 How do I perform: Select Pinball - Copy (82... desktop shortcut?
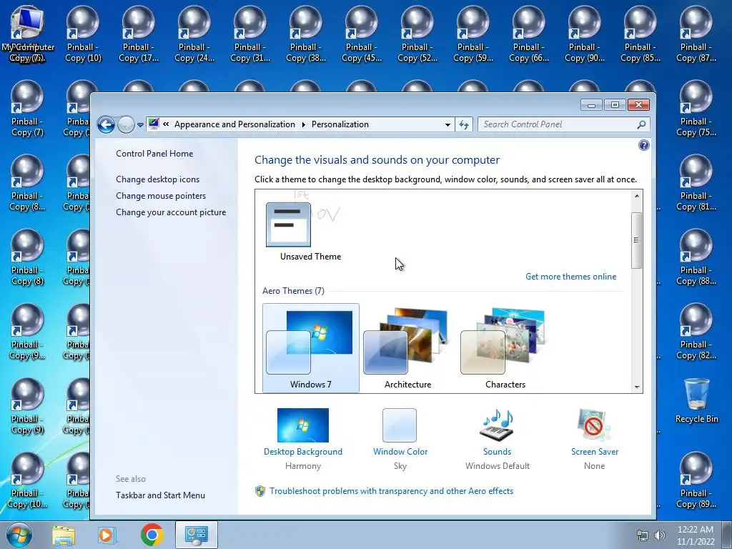coord(696,332)
